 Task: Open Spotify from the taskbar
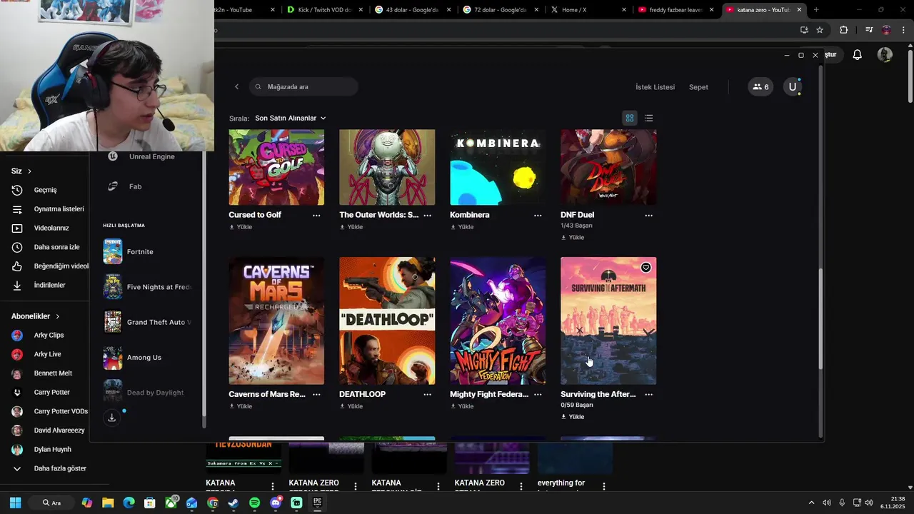pos(255,503)
